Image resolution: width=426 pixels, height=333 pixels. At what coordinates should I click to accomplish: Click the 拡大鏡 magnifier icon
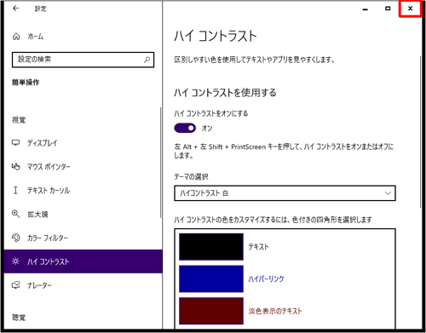[x=15, y=214]
